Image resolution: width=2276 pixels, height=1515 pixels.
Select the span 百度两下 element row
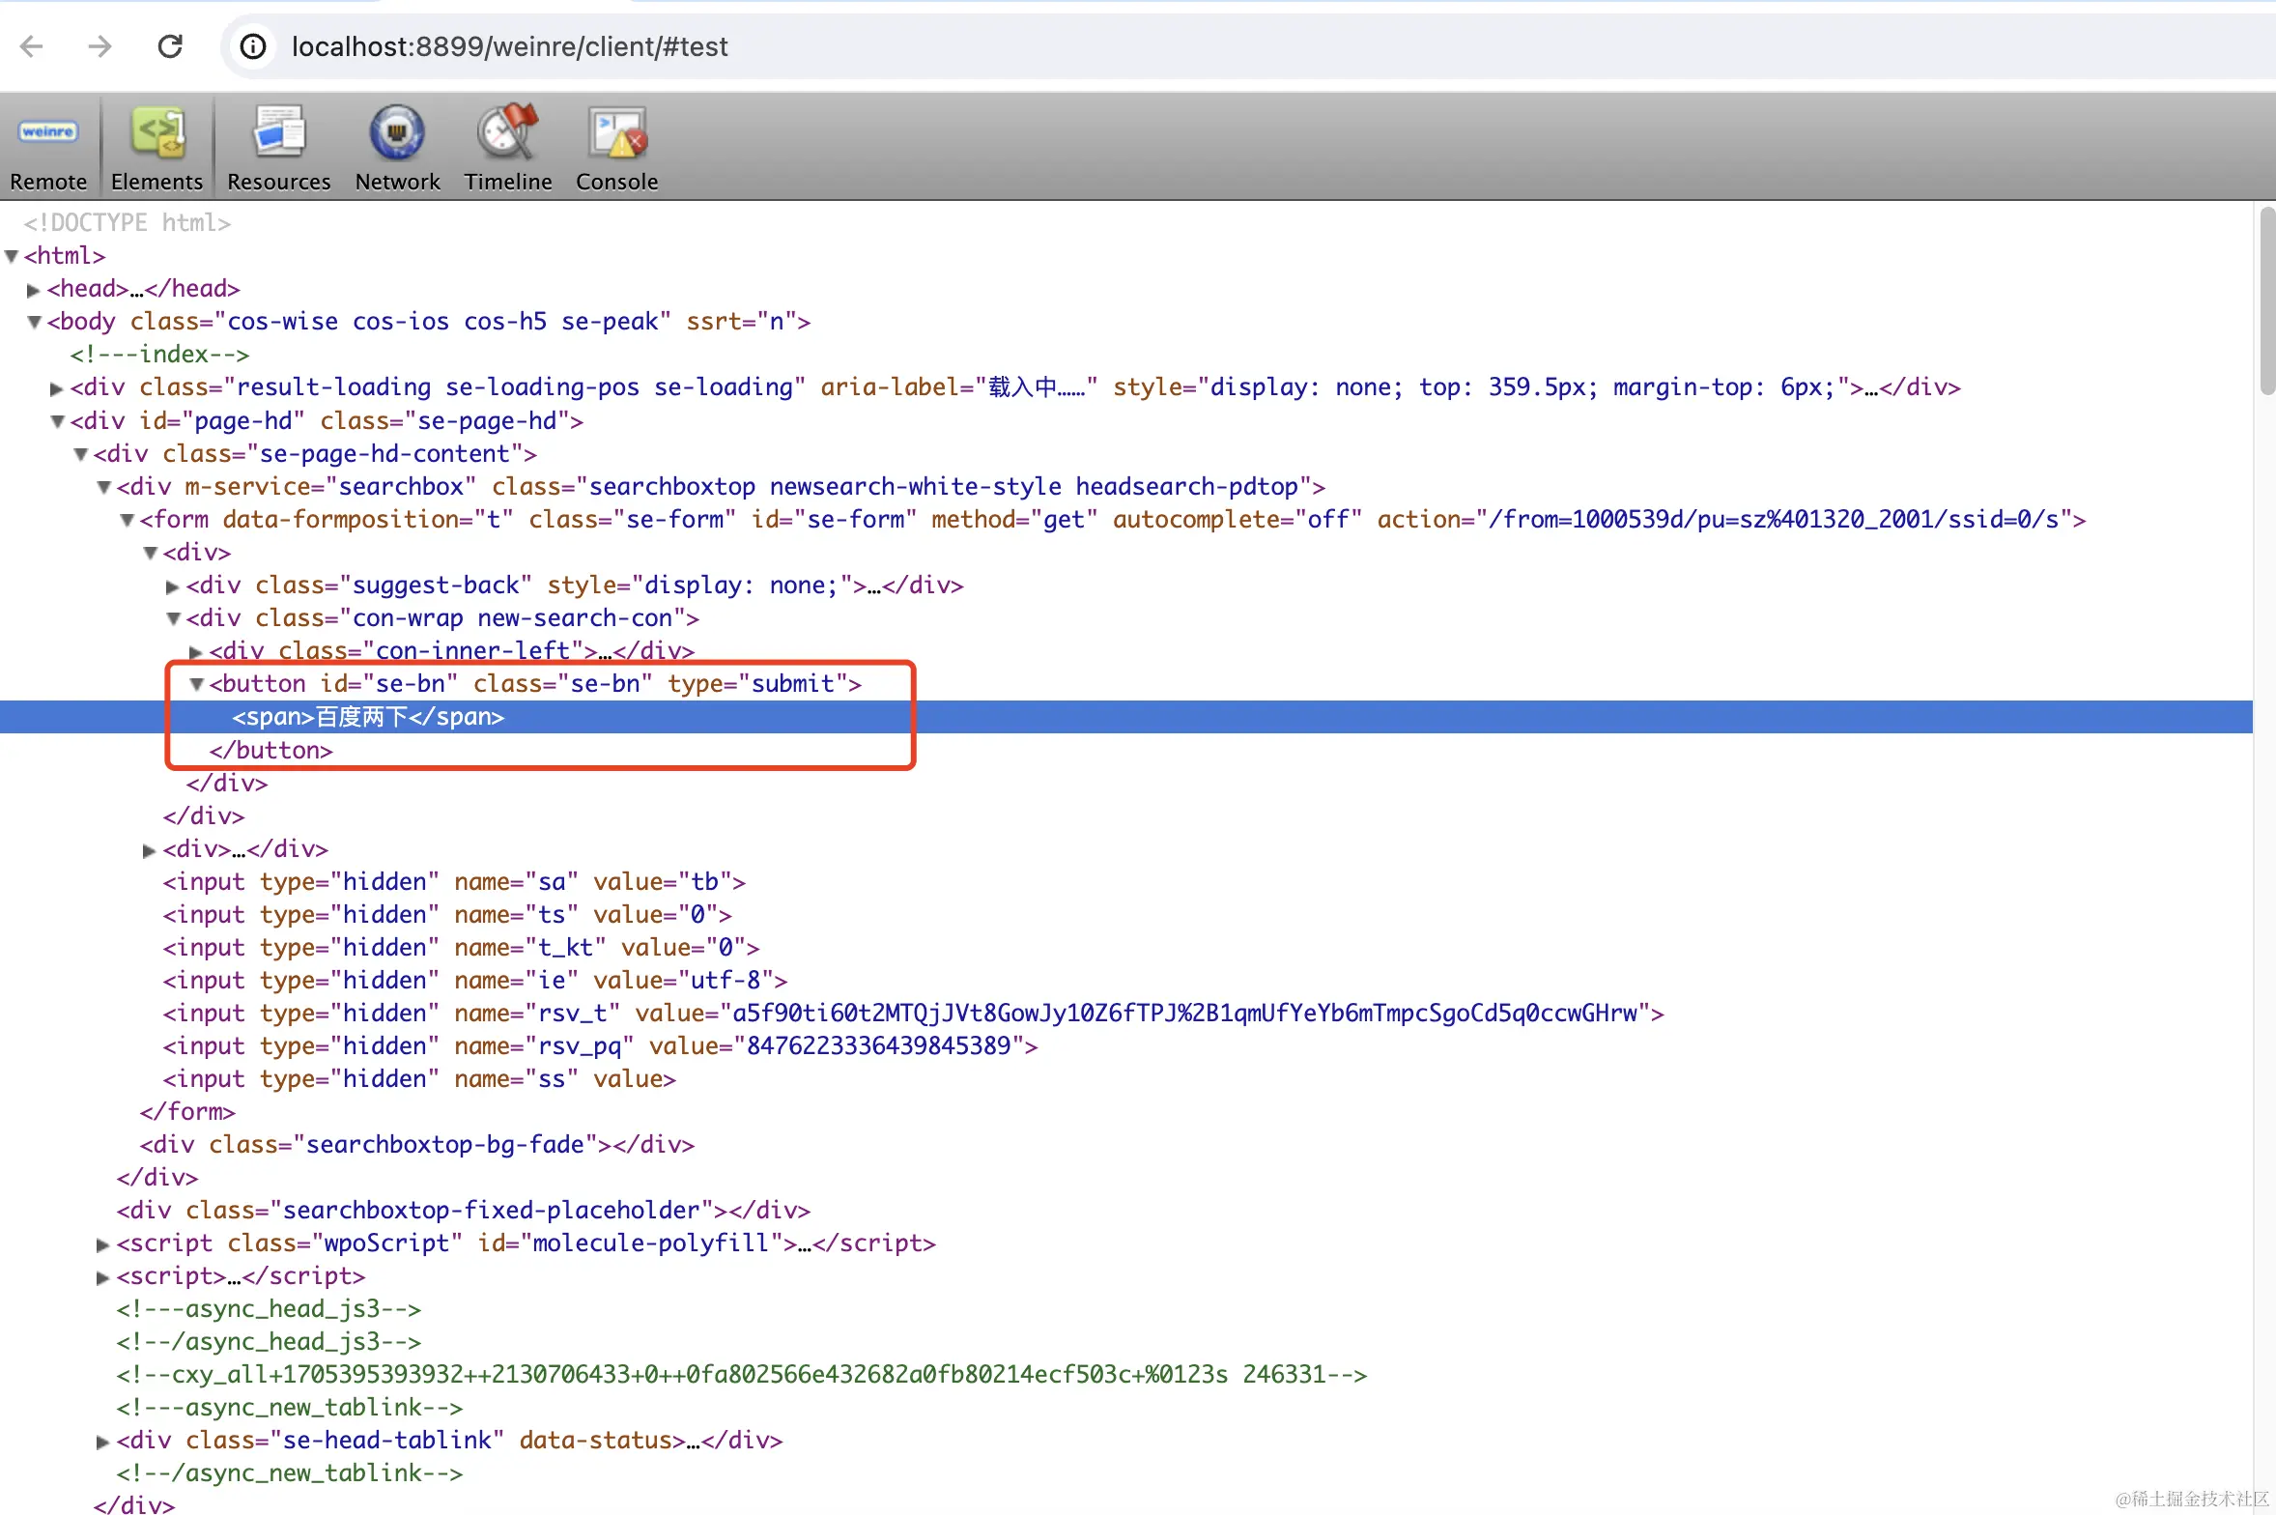pyautogui.click(x=367, y=717)
